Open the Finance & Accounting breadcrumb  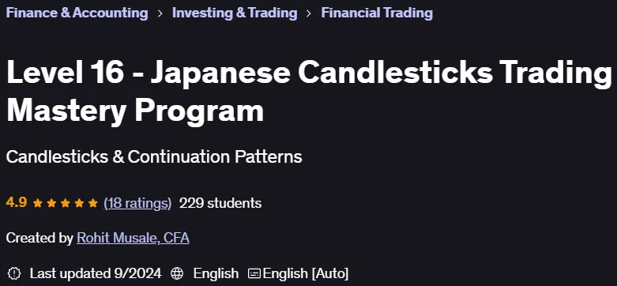click(77, 13)
